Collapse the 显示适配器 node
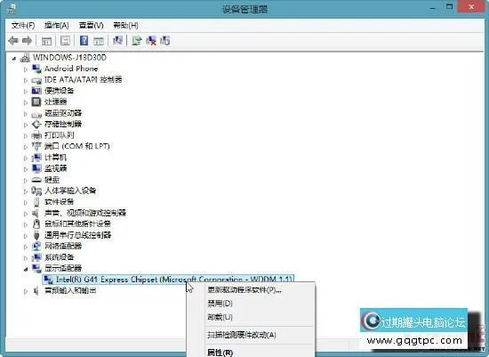This screenshot has width=489, height=357. (26, 269)
